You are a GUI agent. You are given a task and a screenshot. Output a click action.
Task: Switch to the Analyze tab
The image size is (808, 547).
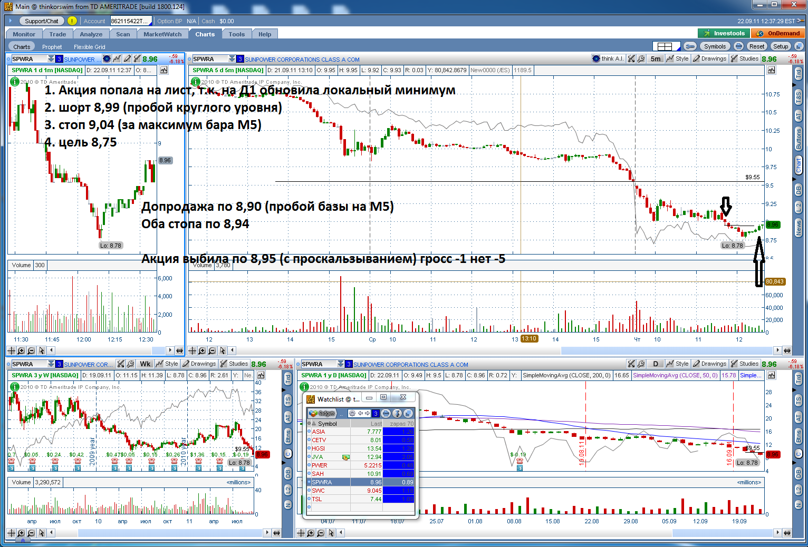(91, 34)
